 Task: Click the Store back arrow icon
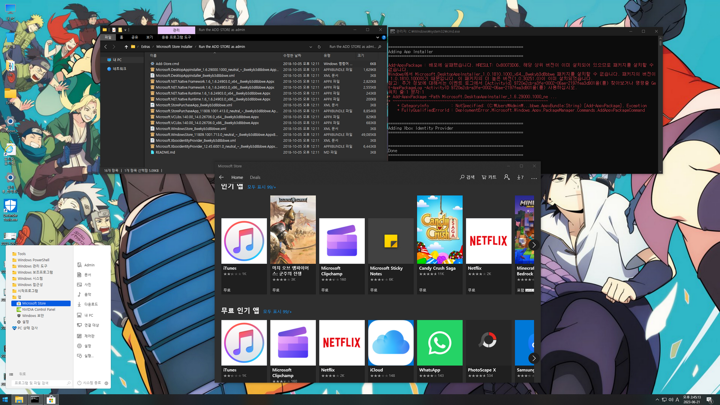[x=221, y=177]
